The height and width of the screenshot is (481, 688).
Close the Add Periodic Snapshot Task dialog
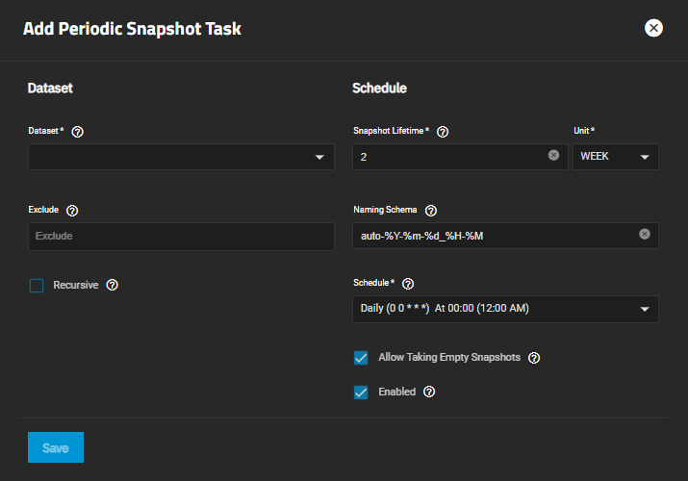click(653, 28)
